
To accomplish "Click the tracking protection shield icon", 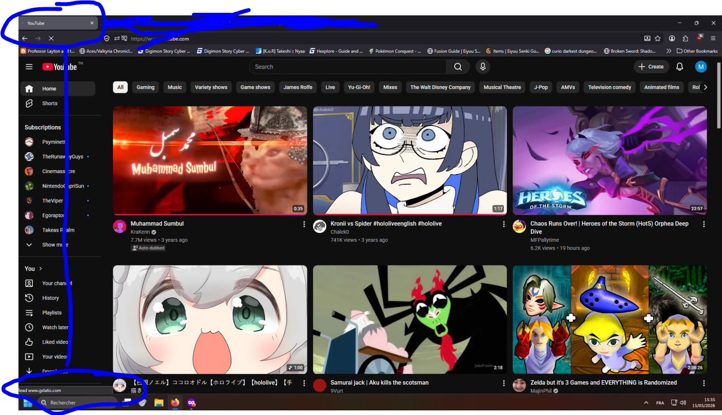I will (107, 38).
